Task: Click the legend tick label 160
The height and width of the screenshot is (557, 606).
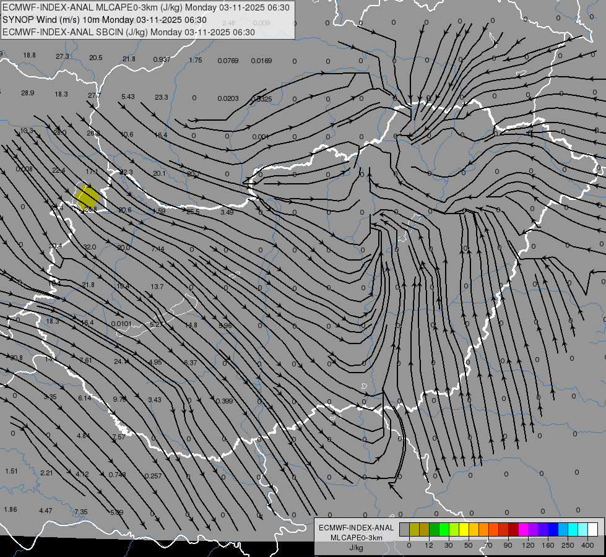Action: click(x=548, y=545)
